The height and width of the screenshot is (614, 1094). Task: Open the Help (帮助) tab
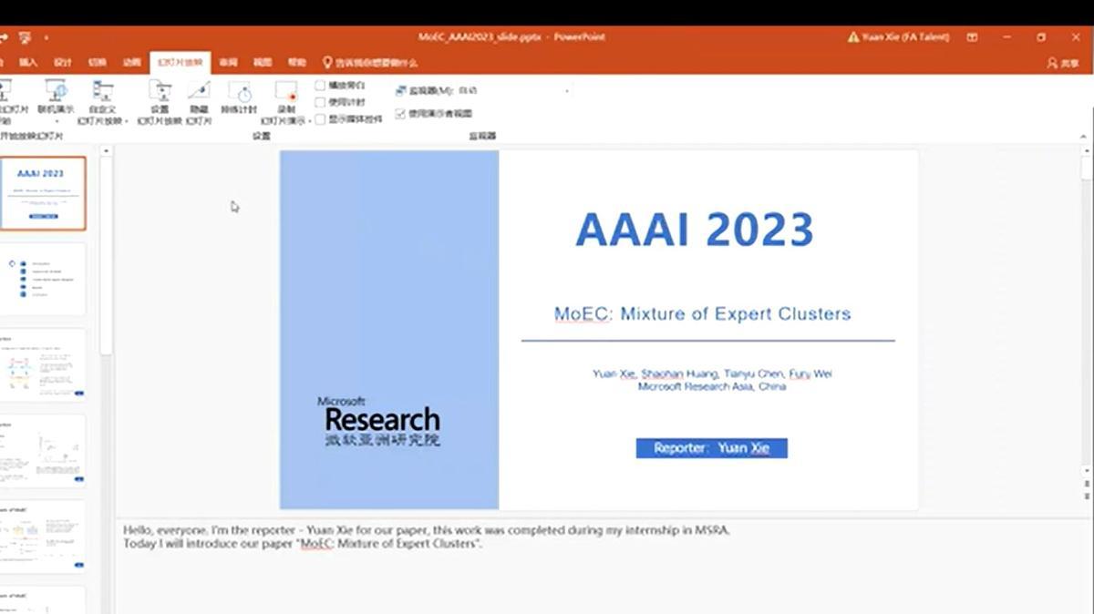click(x=297, y=63)
